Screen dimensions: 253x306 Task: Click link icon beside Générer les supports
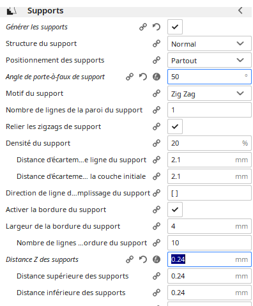(143, 27)
